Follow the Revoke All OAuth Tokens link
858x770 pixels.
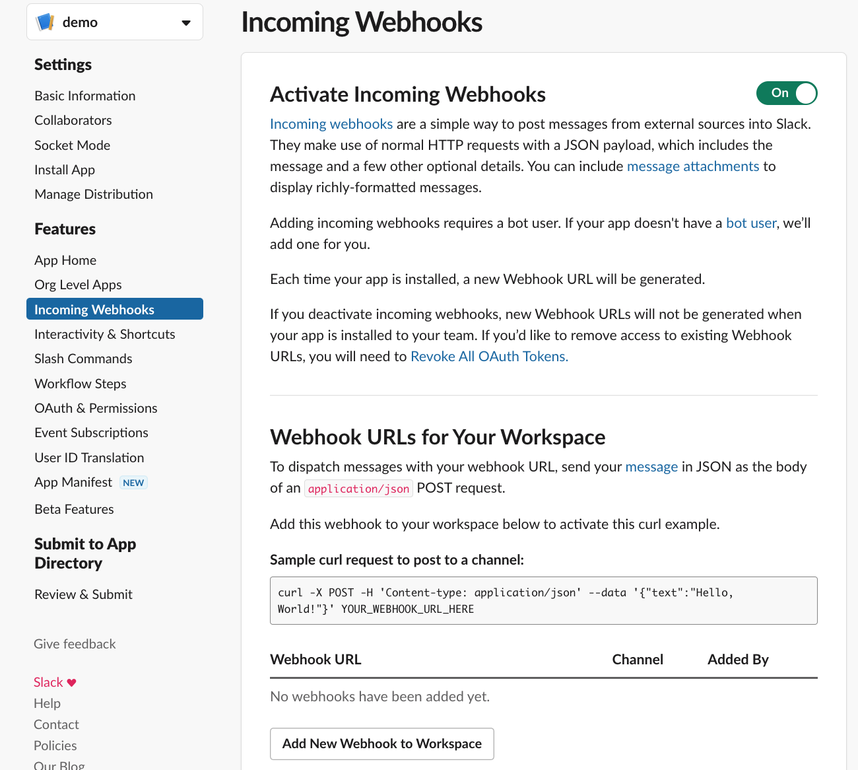(x=489, y=357)
